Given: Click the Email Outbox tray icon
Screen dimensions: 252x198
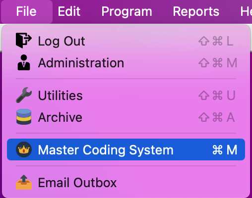Looking at the screenshot, I should click(x=24, y=182).
